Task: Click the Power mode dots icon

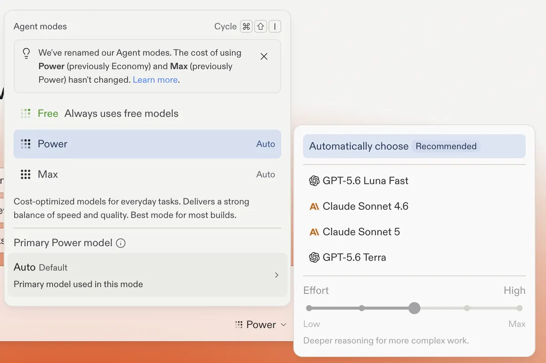Action: (x=25, y=144)
